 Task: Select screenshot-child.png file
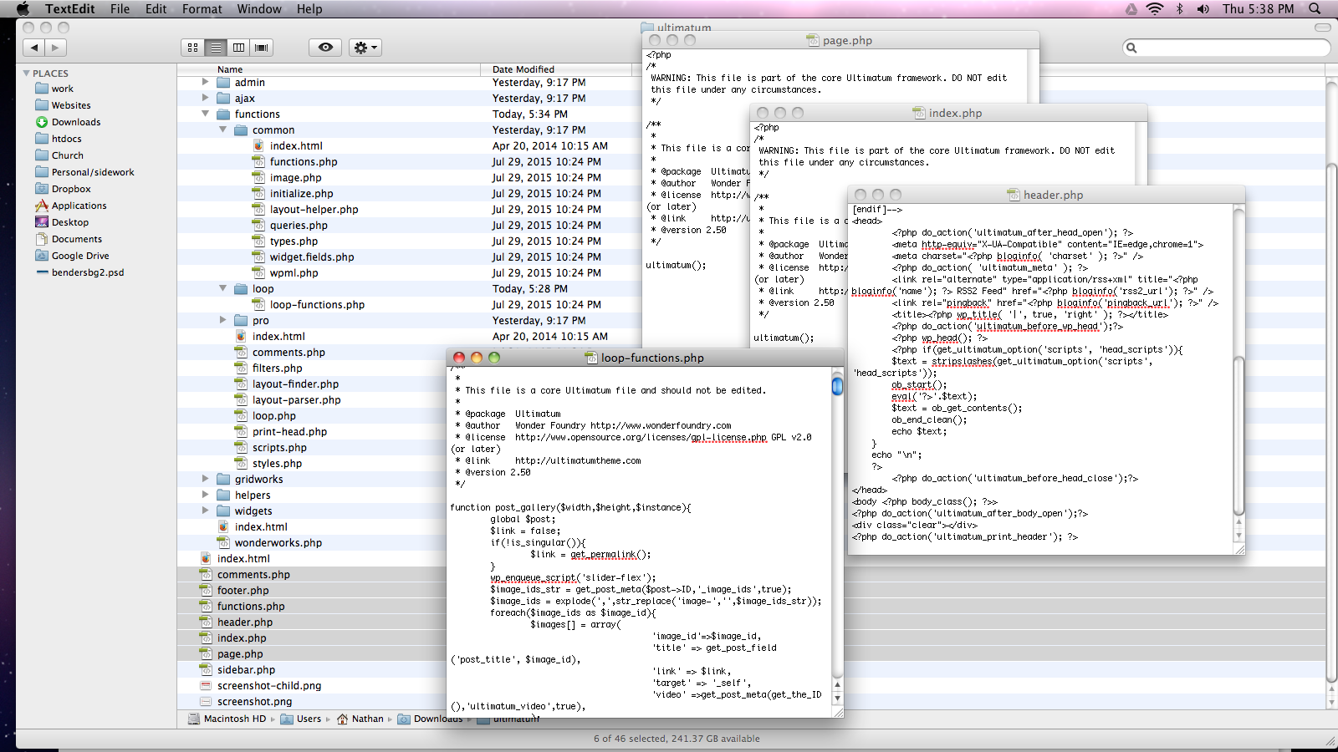[x=269, y=686]
